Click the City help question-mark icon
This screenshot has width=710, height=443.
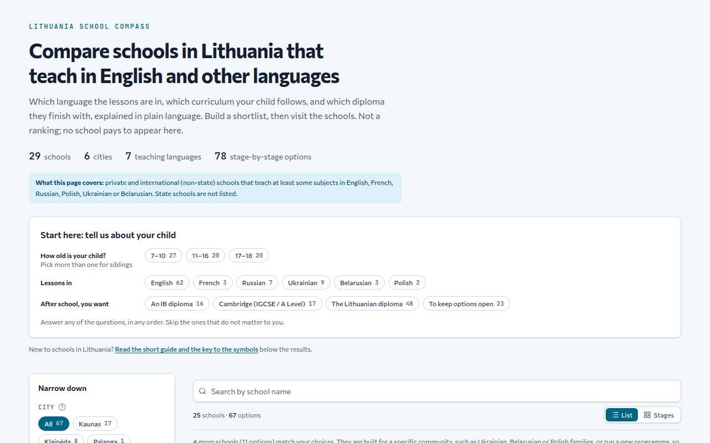pos(62,407)
